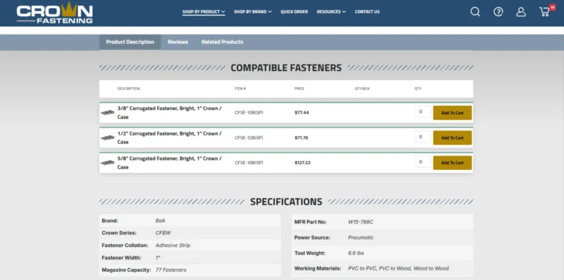Select item number CFSE-16B(SP)
The width and height of the screenshot is (564, 280).
(x=249, y=163)
